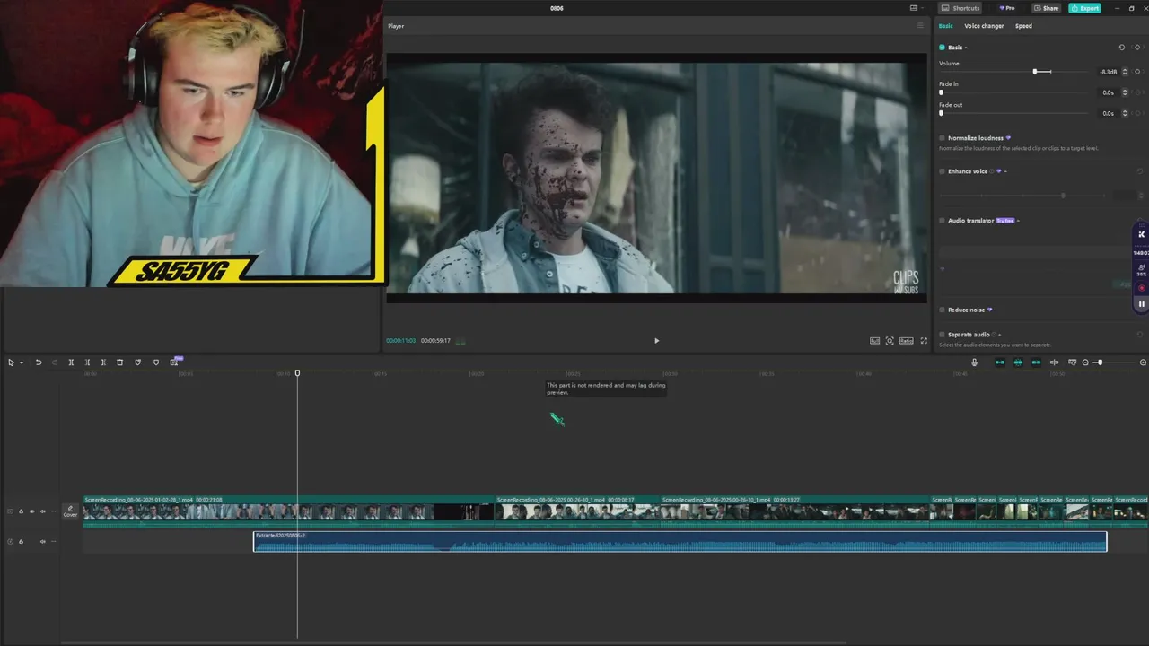The width and height of the screenshot is (1149, 646).
Task: Click the Fade out stepper arrows
Action: coord(1125,113)
